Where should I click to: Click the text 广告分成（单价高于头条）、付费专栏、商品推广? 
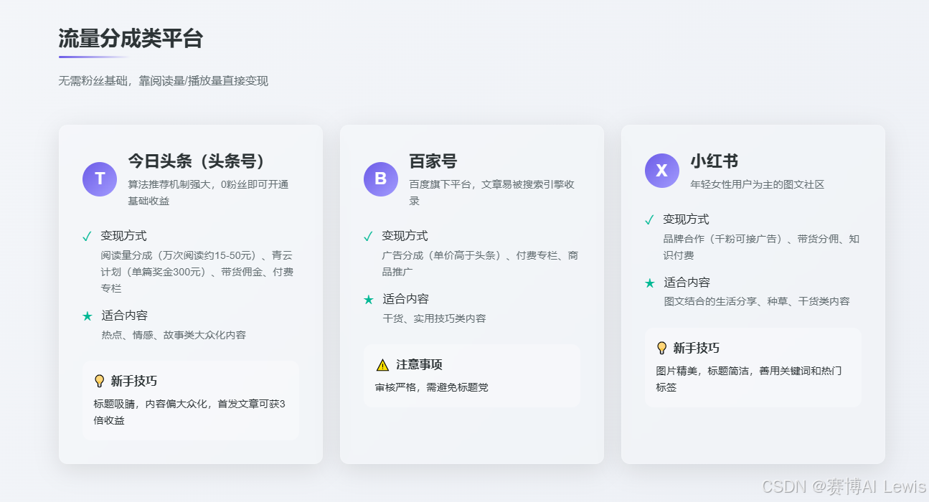pyautogui.click(x=481, y=264)
